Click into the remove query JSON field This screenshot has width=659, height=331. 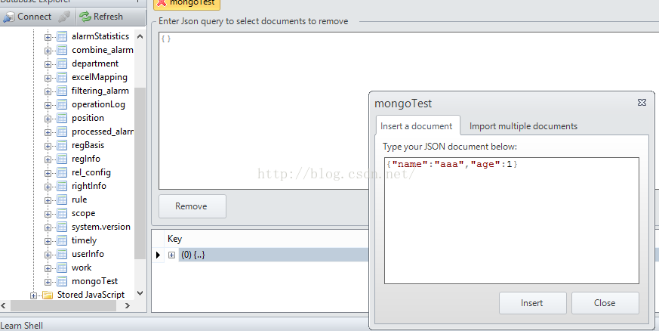coord(408,110)
